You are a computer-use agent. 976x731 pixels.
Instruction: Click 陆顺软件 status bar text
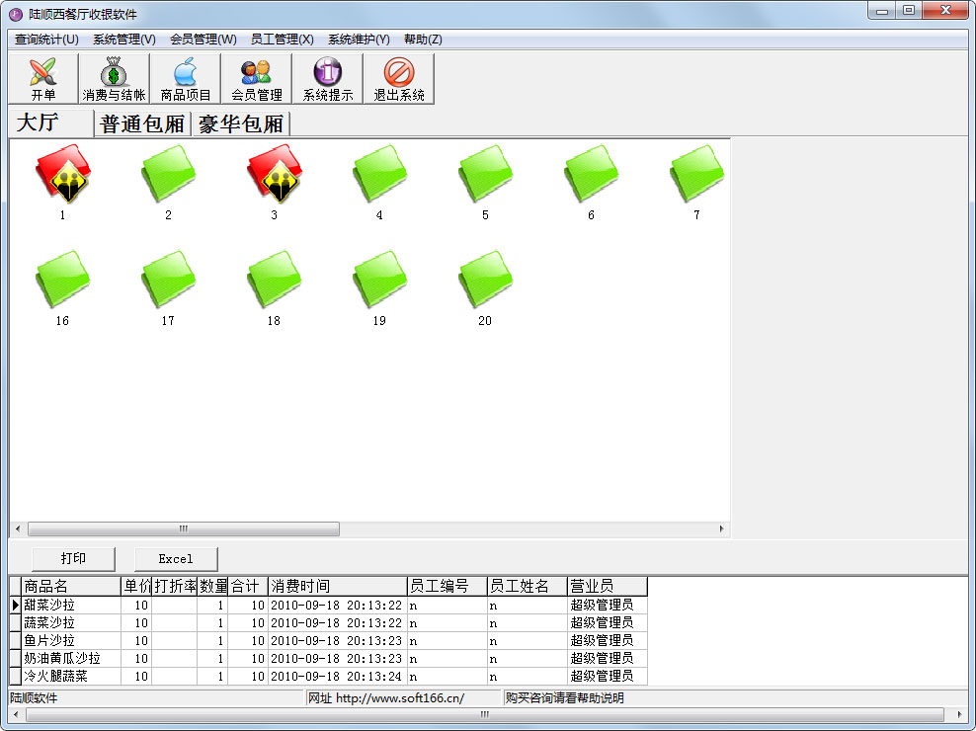click(34, 698)
